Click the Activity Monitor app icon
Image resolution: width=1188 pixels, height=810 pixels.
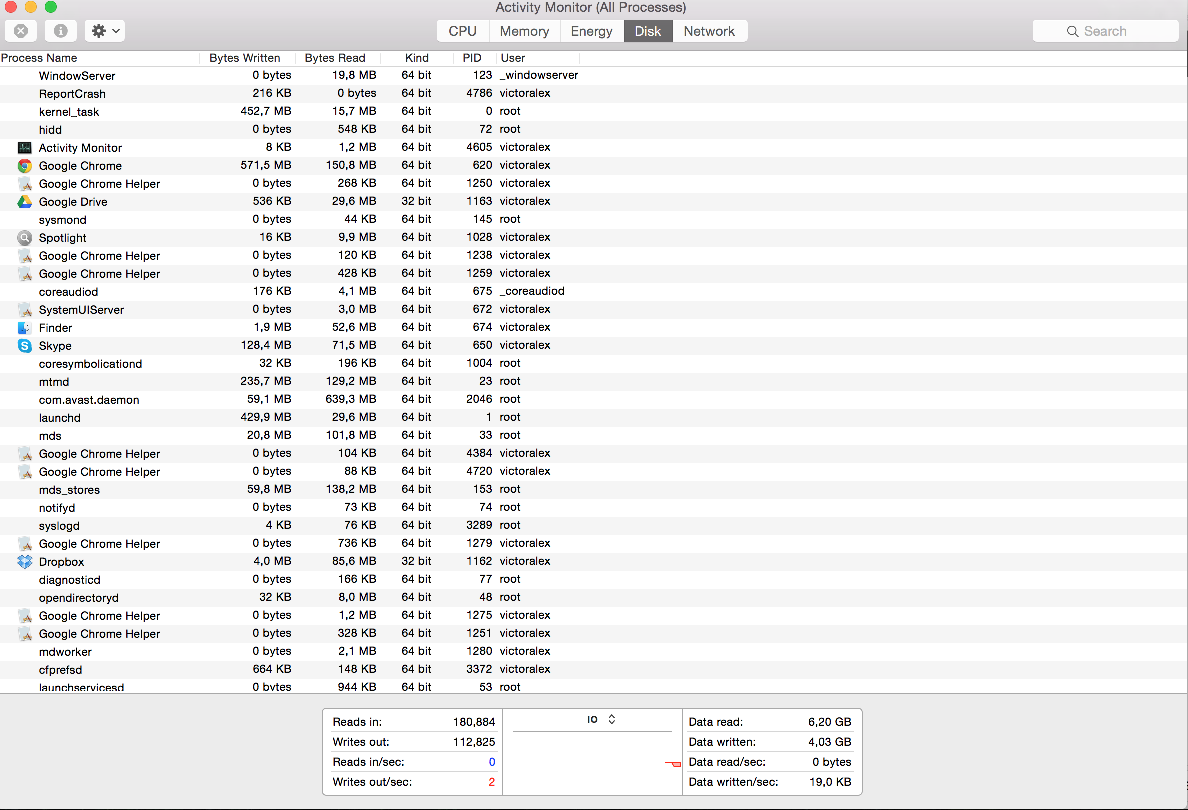25,148
